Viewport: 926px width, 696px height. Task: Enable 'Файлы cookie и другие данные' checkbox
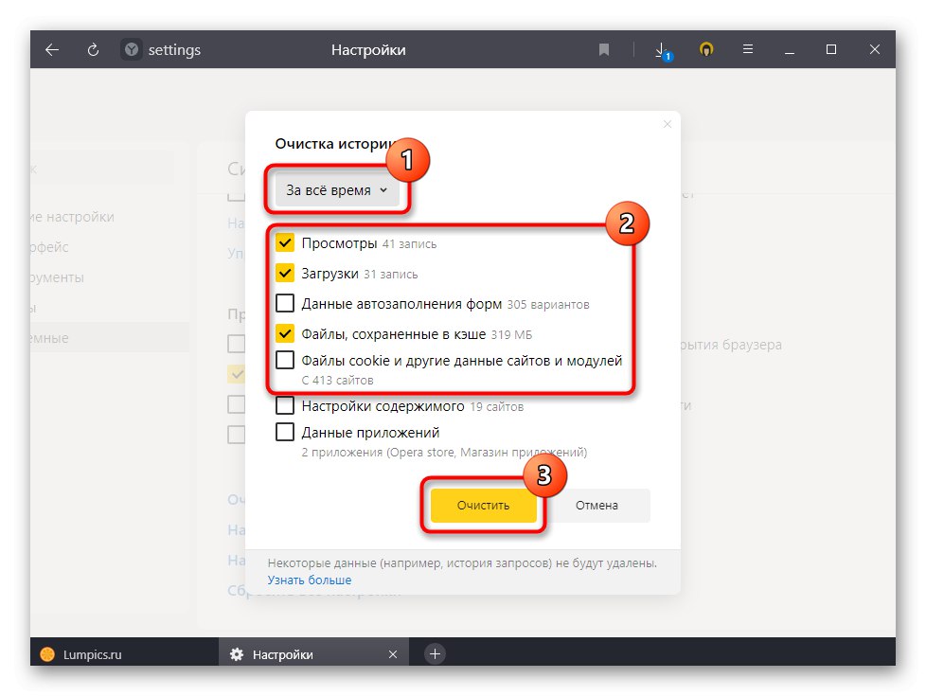(x=285, y=359)
